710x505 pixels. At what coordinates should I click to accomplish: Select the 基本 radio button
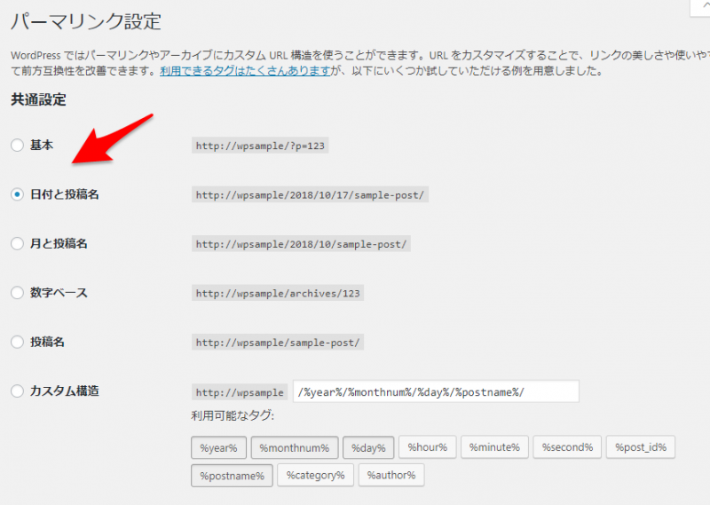(x=17, y=145)
